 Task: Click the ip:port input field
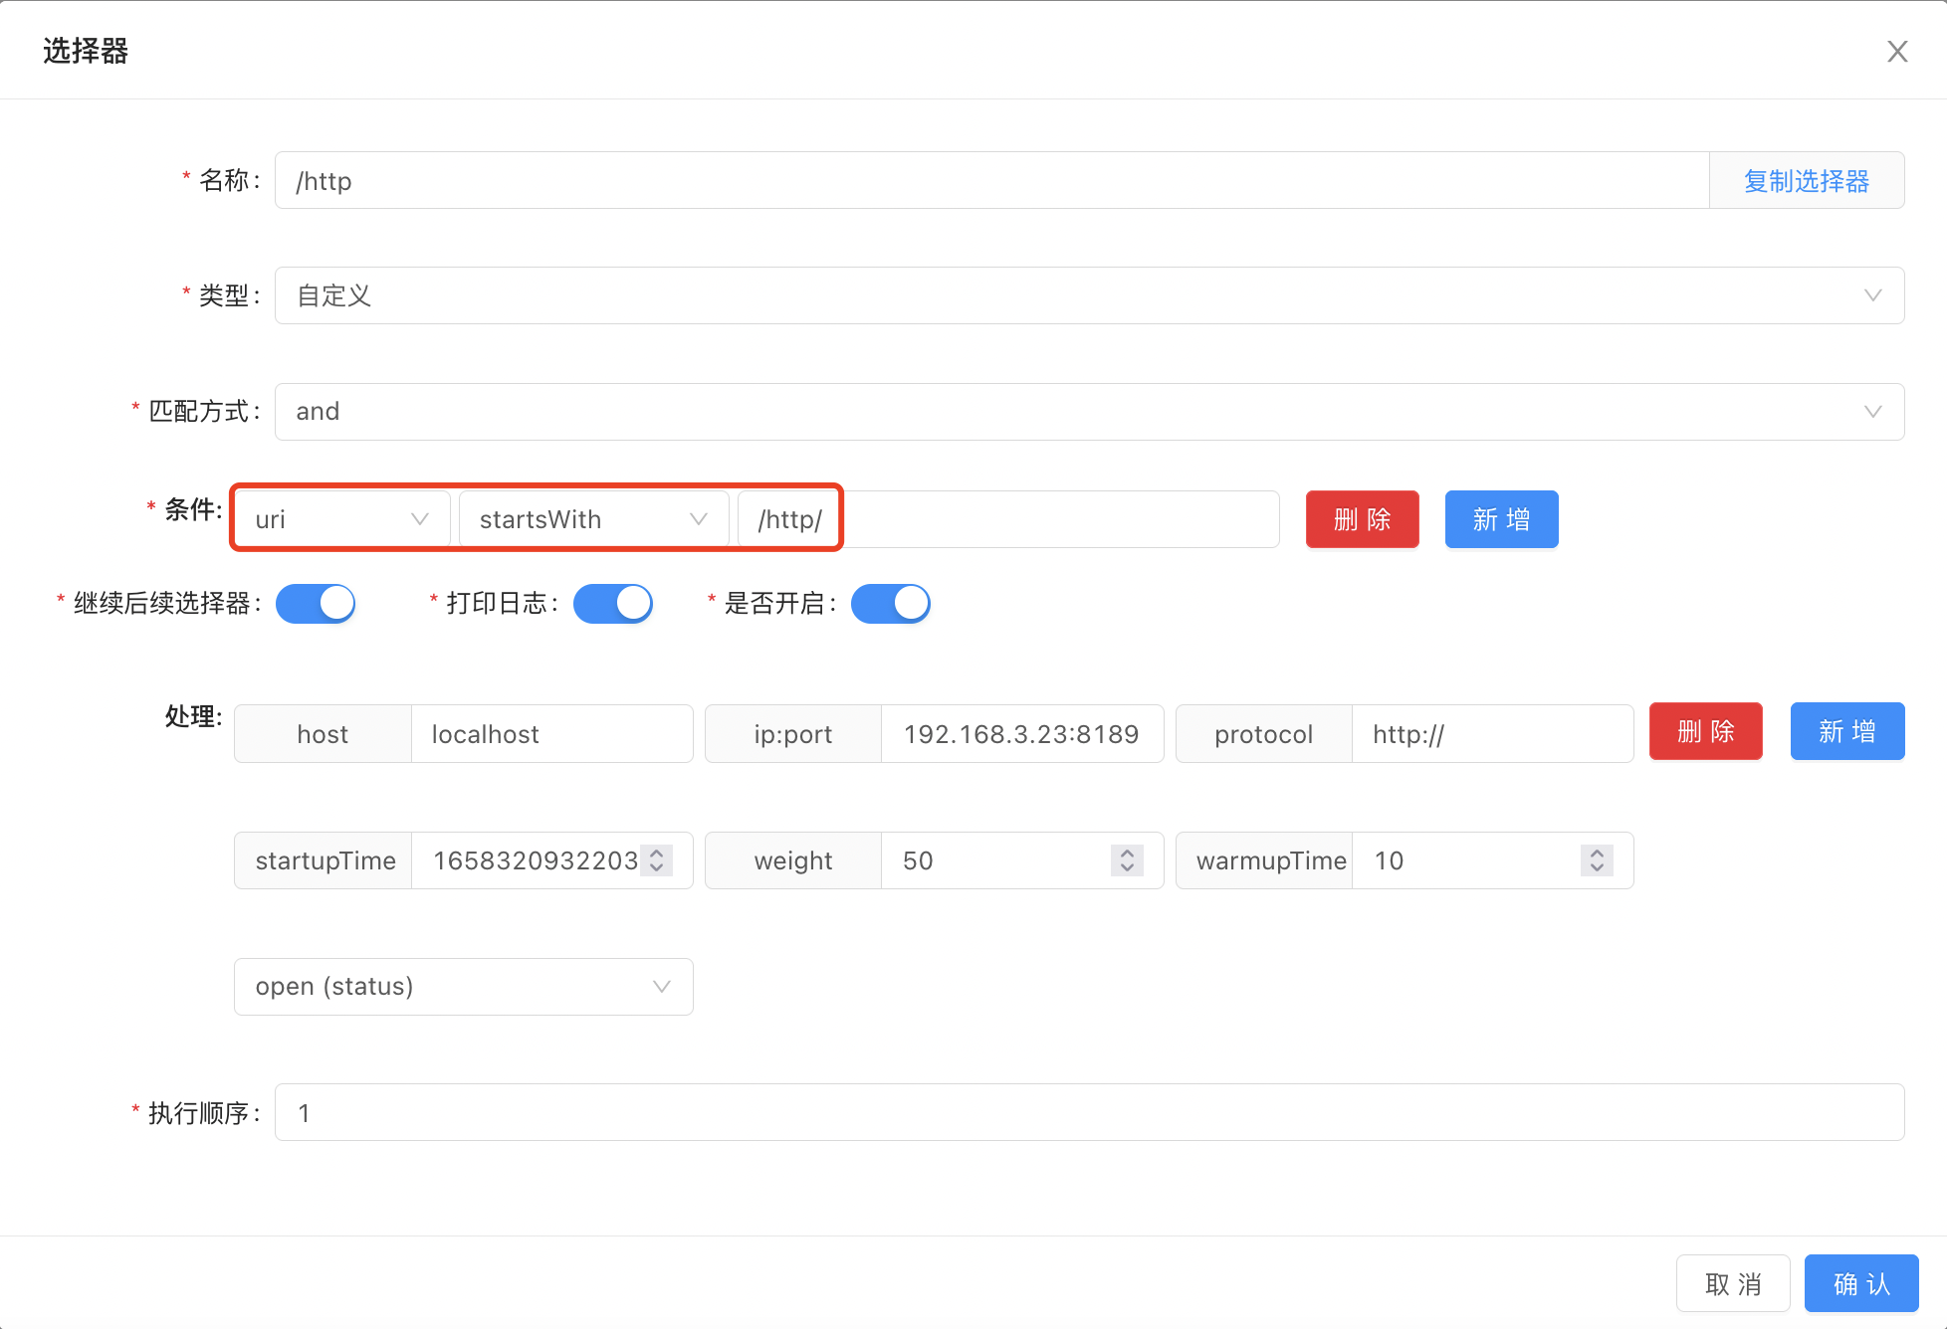tap(1020, 734)
